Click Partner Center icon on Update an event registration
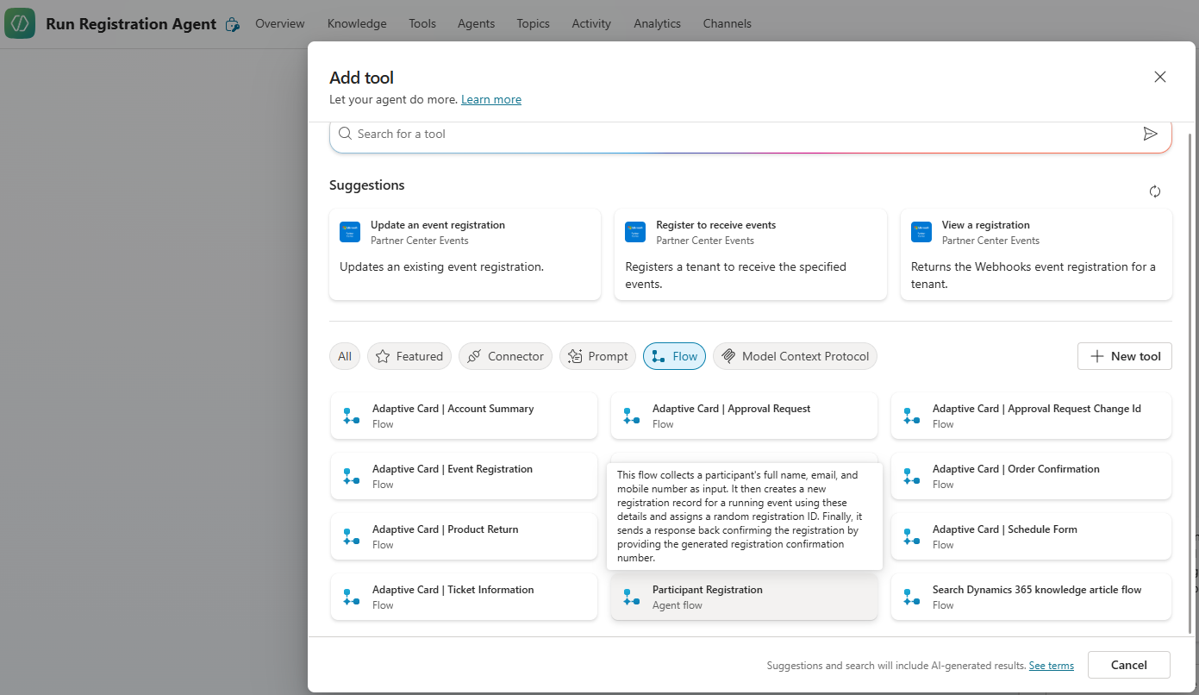1199x695 pixels. click(x=350, y=232)
